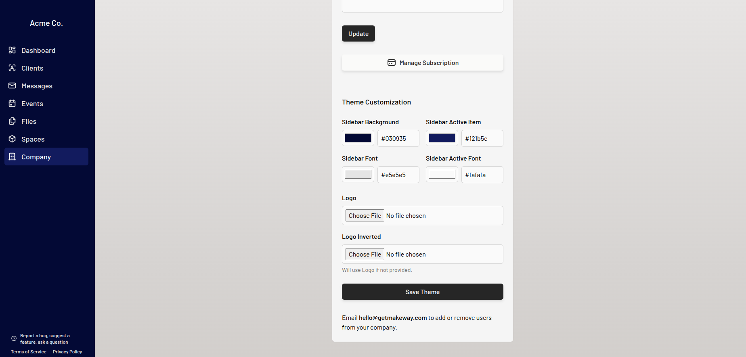Click the hello@getmakeway.com email address
The height and width of the screenshot is (357, 746).
pyautogui.click(x=393, y=318)
